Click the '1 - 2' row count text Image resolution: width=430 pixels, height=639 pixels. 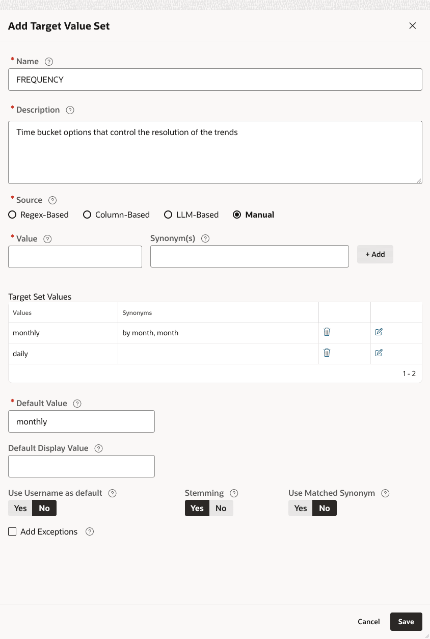409,374
